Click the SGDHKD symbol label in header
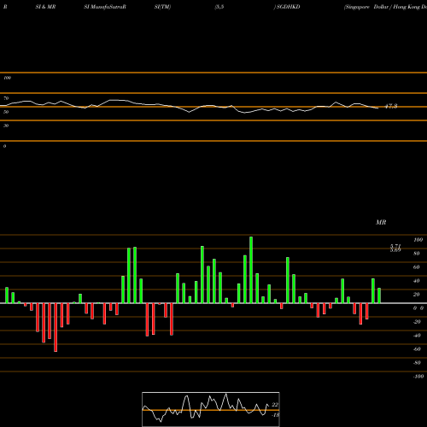 coord(288,7)
